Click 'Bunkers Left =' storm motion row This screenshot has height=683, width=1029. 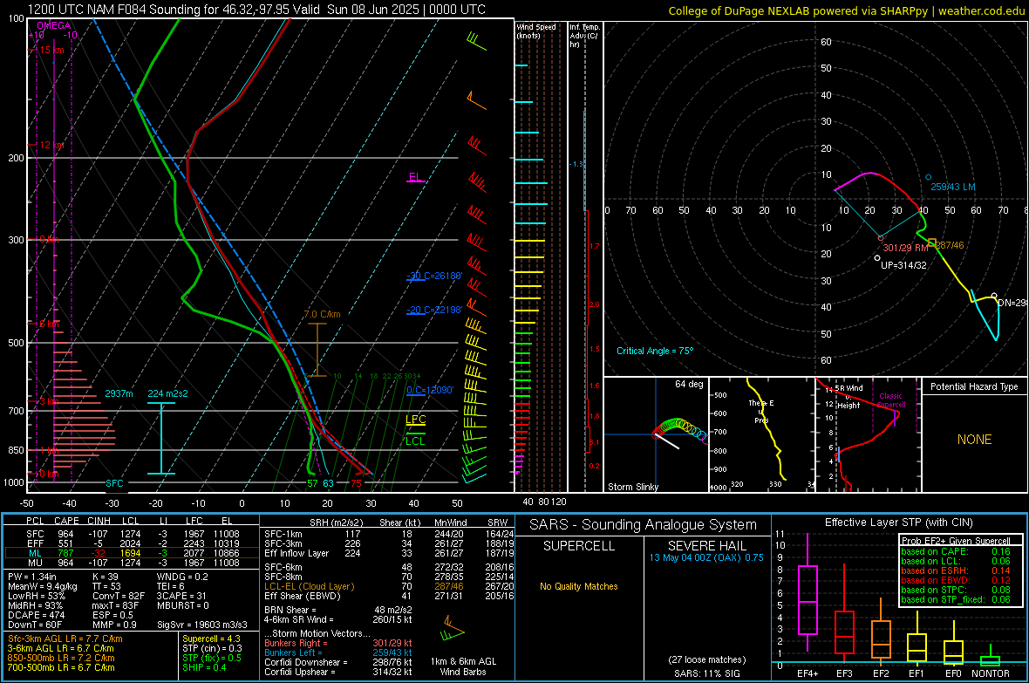tap(338, 652)
